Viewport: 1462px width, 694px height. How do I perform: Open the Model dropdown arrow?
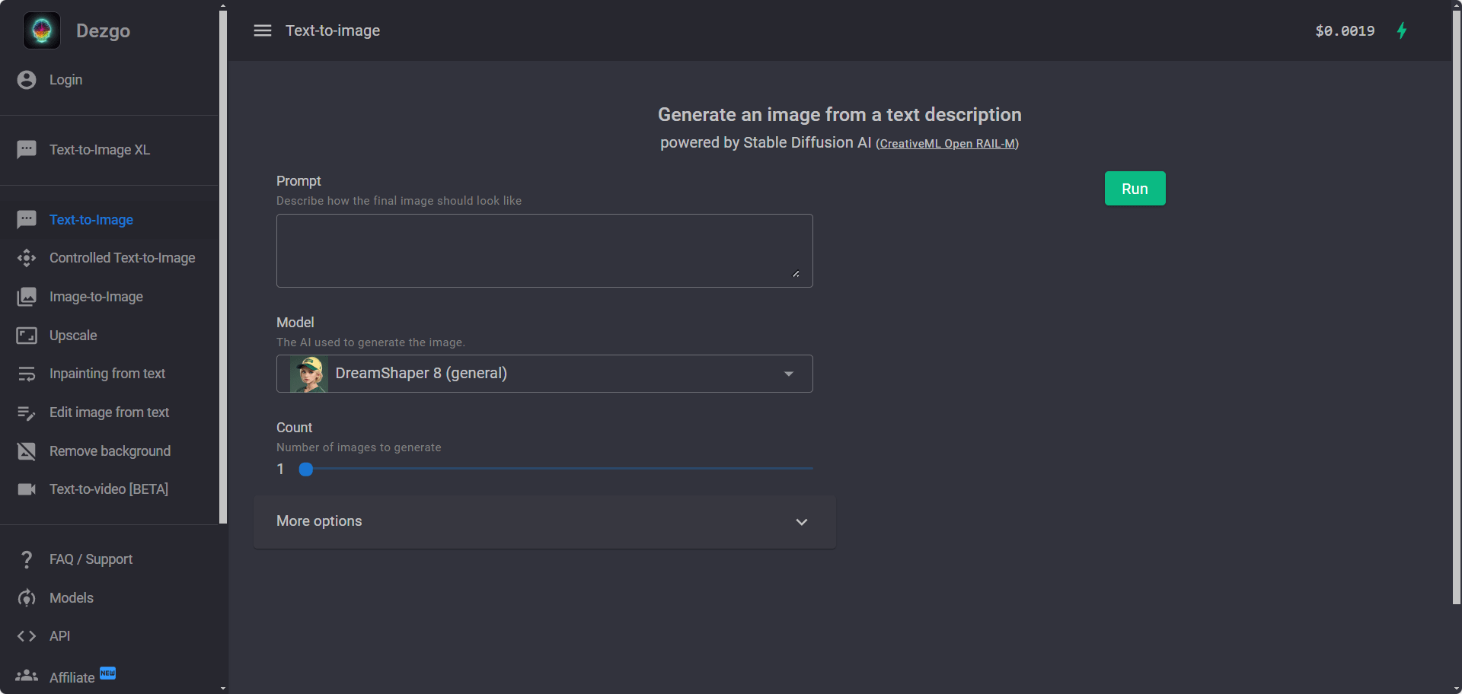789,374
